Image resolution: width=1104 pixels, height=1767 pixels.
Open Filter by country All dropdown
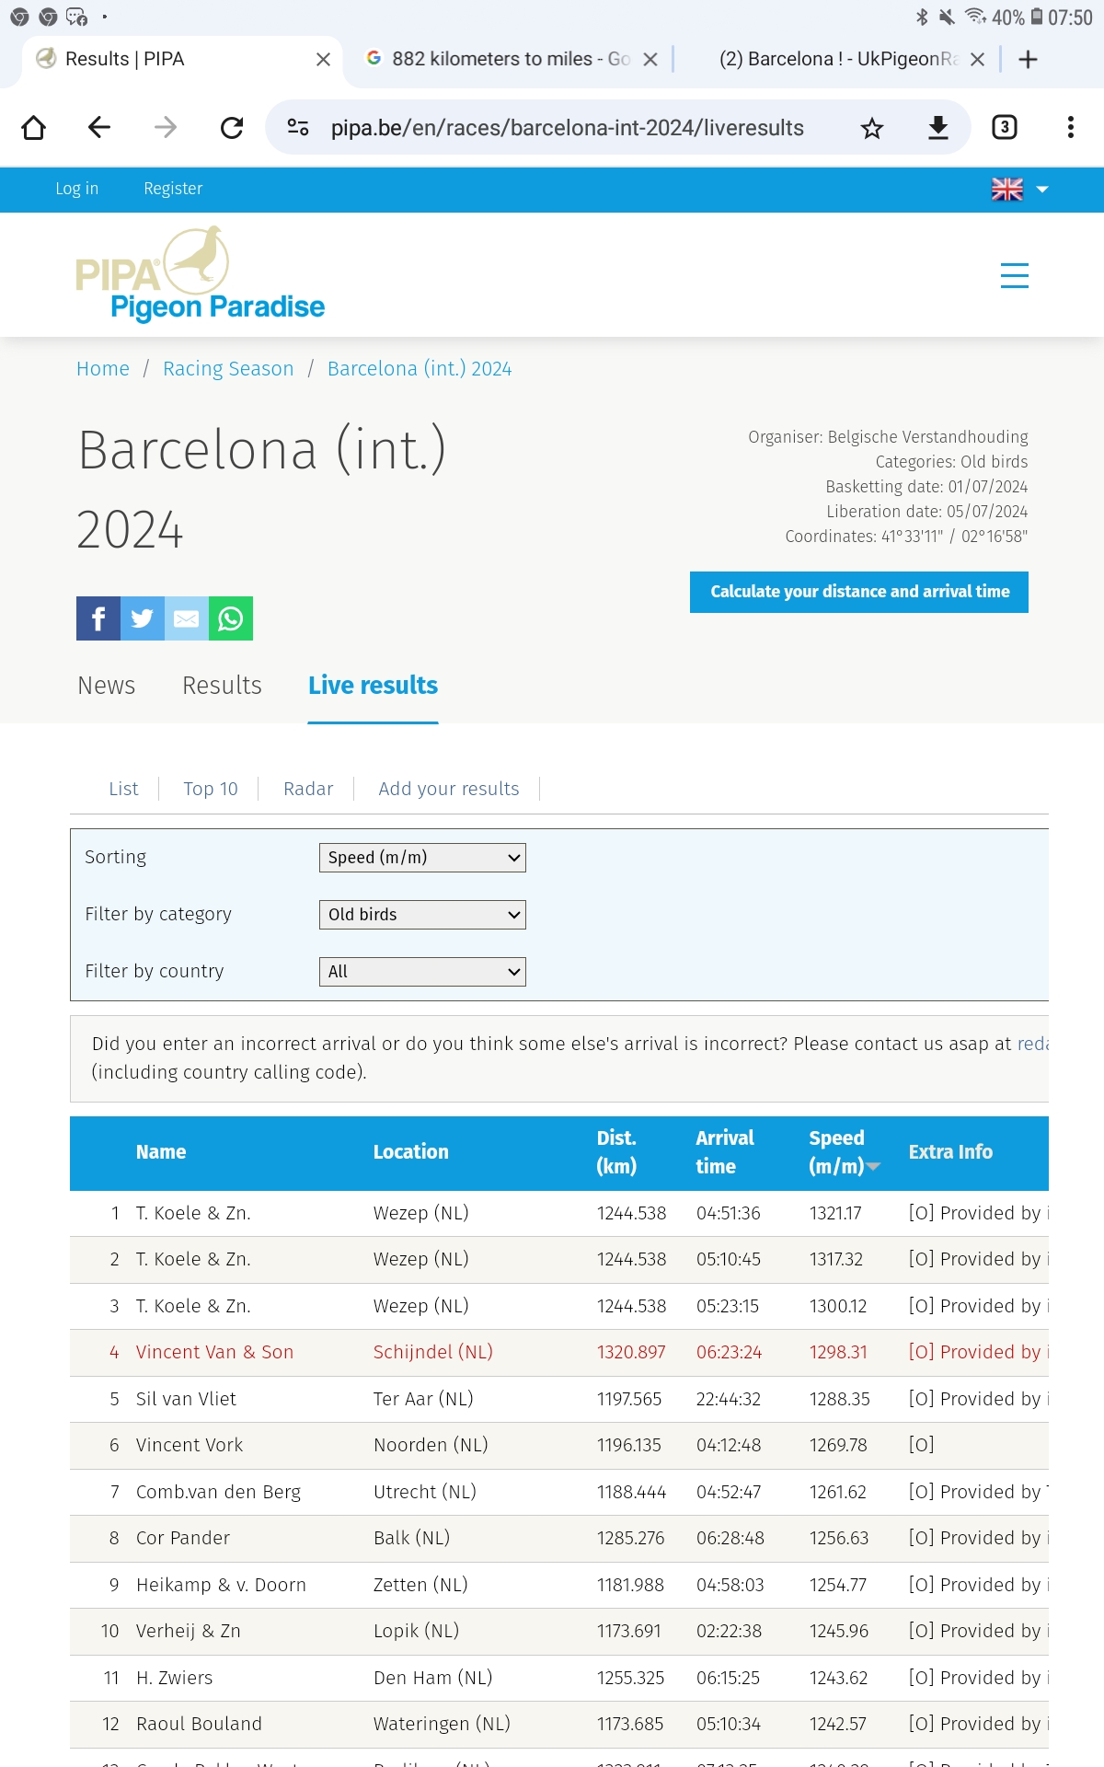point(422,972)
